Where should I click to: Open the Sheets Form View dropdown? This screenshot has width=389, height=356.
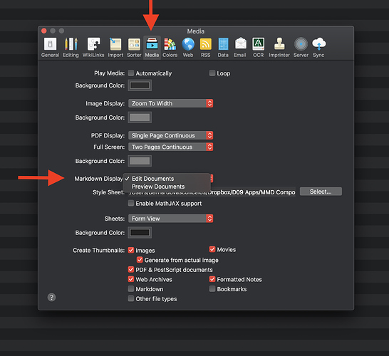click(171, 219)
